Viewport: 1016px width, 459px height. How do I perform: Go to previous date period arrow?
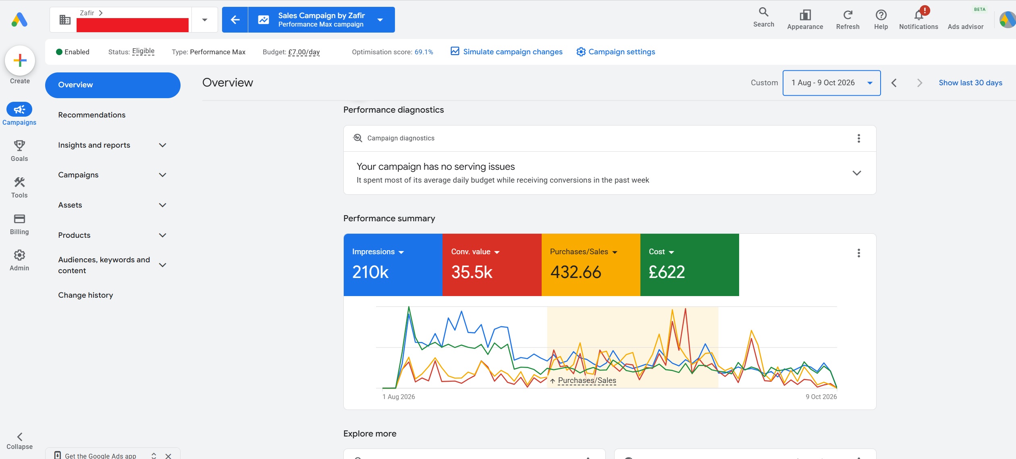894,83
